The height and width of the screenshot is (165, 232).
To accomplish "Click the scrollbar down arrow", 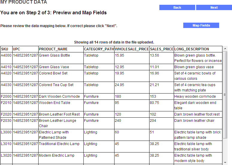I will pos(225,162).
